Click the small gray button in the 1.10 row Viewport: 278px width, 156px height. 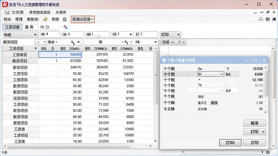coord(214,103)
